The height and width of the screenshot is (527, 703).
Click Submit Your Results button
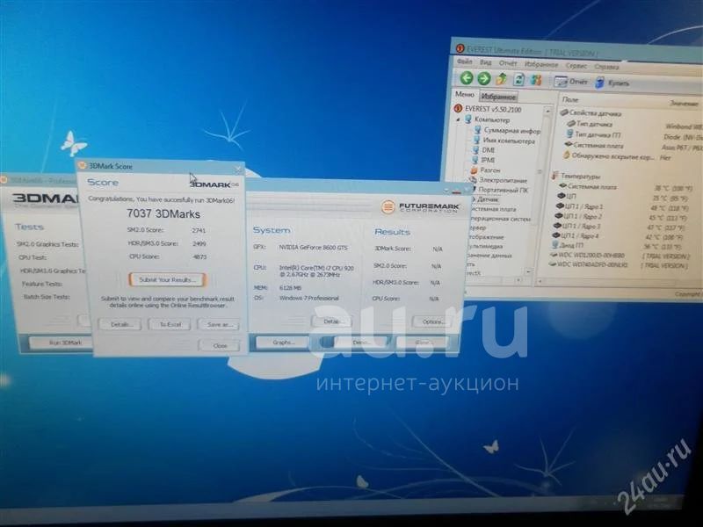pyautogui.click(x=167, y=279)
